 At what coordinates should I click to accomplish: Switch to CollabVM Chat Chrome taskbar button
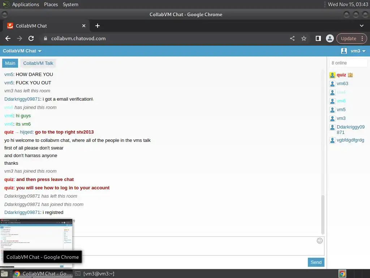point(43,274)
